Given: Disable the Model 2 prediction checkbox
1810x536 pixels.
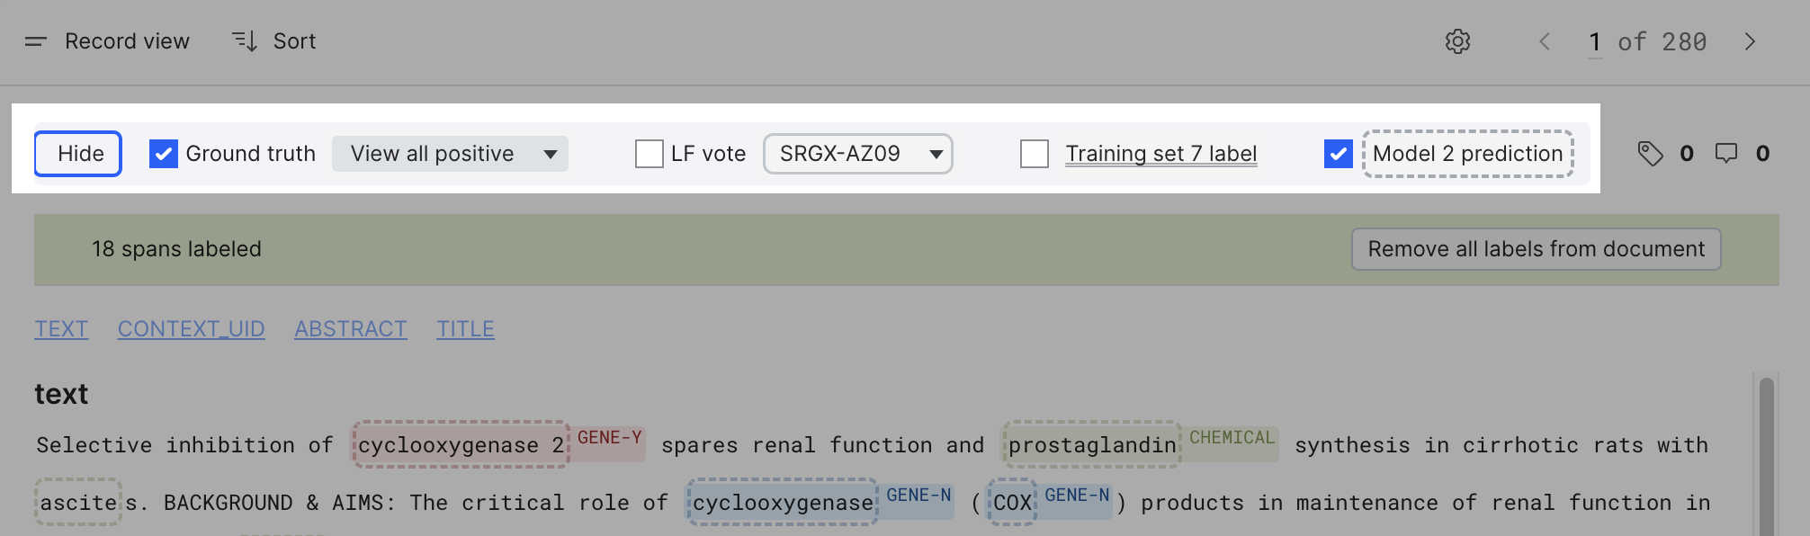Looking at the screenshot, I should [x=1338, y=154].
